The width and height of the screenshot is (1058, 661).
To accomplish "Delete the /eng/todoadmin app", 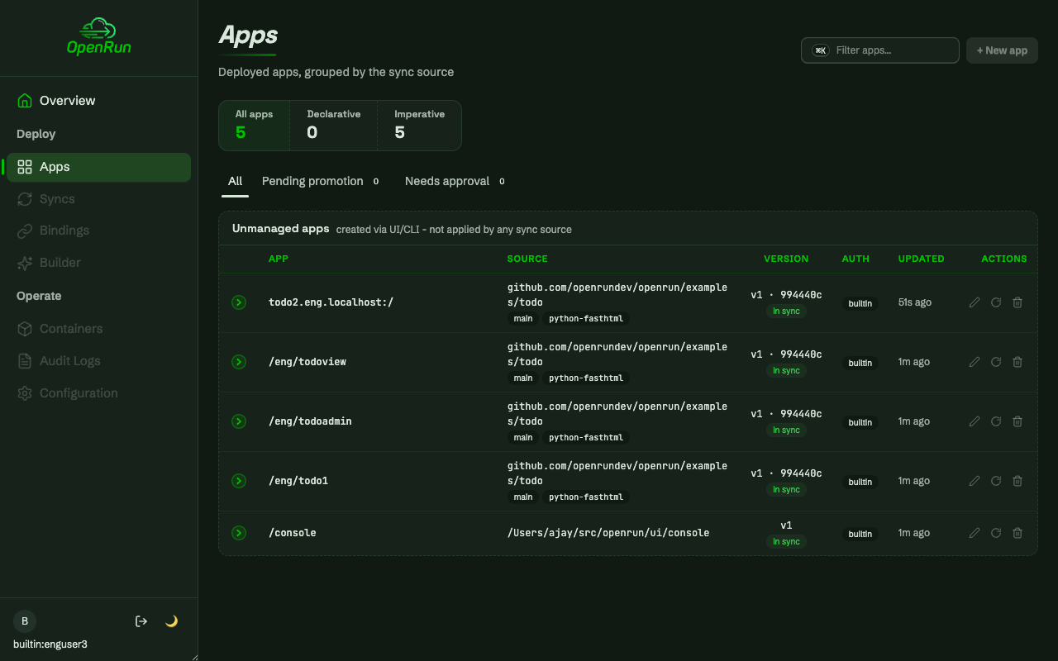I will point(1017,421).
